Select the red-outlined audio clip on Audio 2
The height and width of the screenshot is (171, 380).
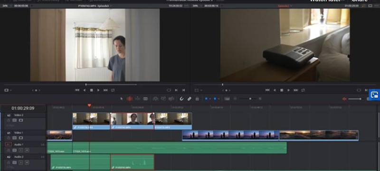click(x=132, y=162)
